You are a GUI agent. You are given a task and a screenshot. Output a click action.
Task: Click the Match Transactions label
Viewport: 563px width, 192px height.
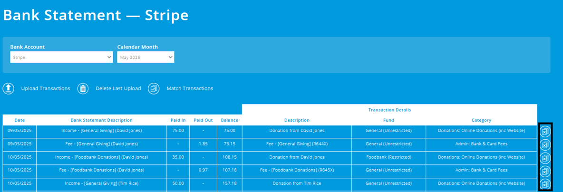click(190, 88)
